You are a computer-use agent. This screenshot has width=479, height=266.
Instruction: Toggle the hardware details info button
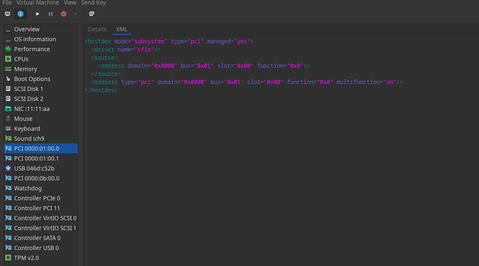pyautogui.click(x=21, y=14)
